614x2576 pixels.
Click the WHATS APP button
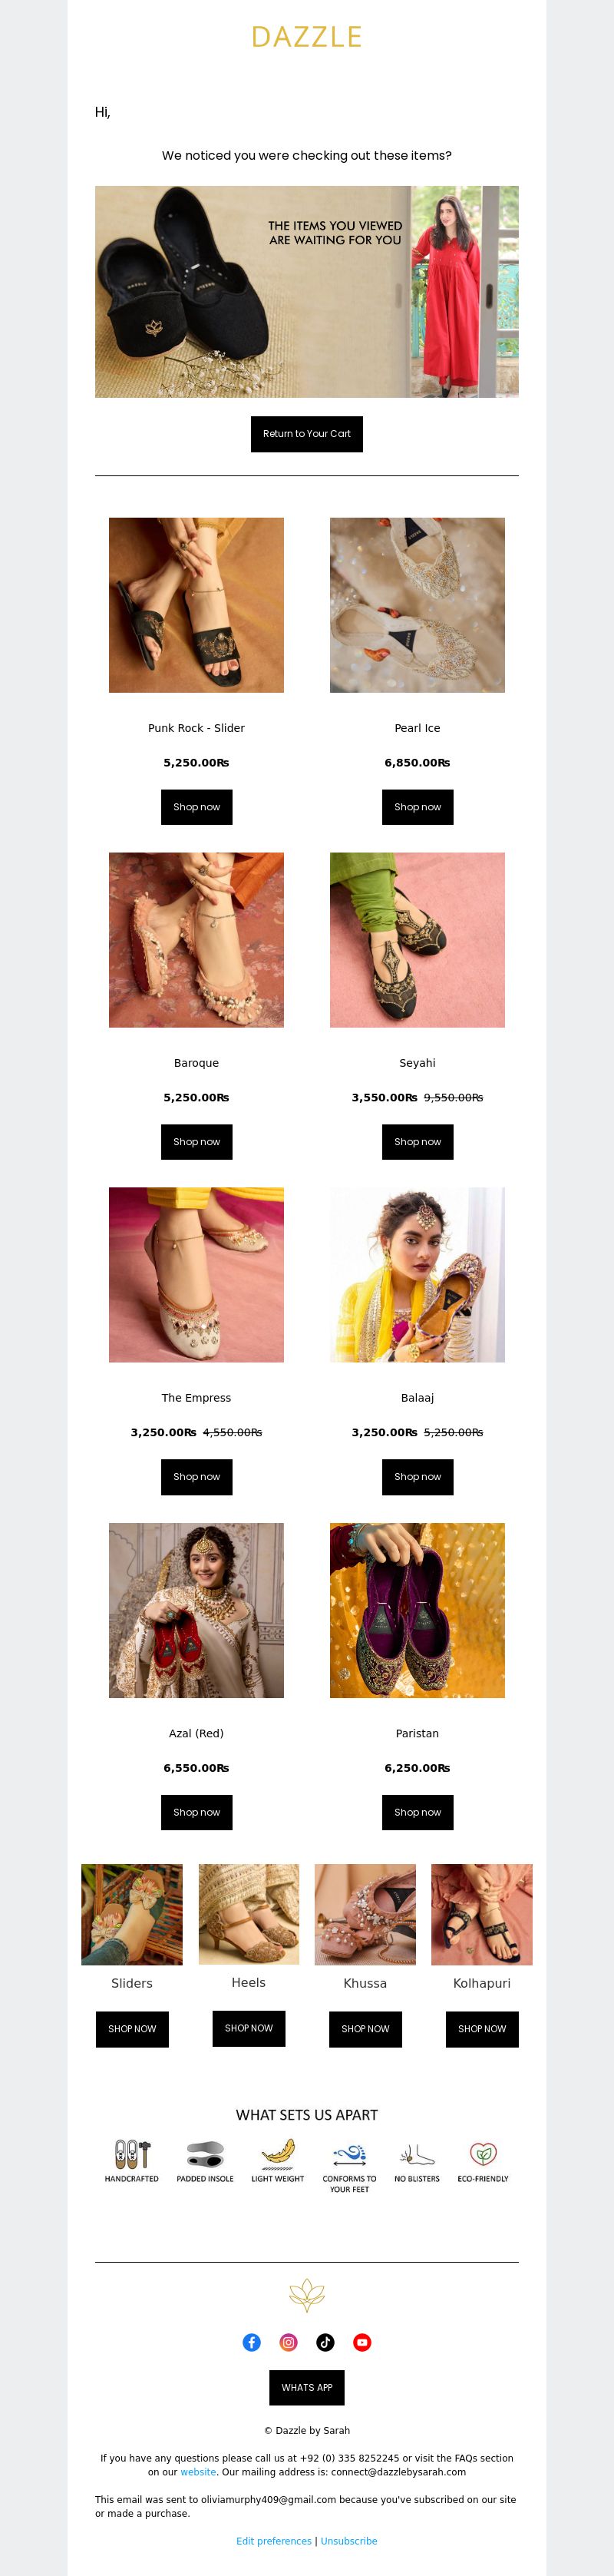coord(307,2387)
